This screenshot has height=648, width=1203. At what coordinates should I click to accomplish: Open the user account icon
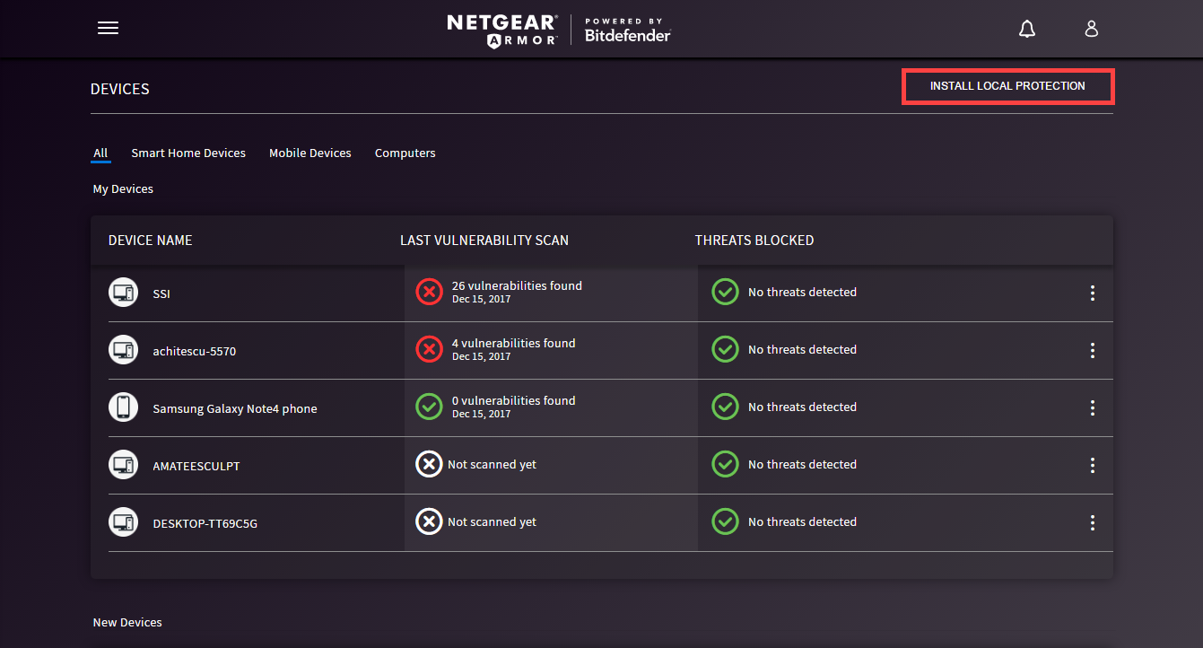[x=1092, y=29]
